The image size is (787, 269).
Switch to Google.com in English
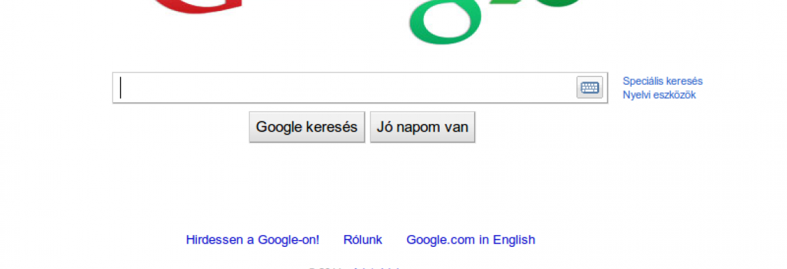coord(471,240)
